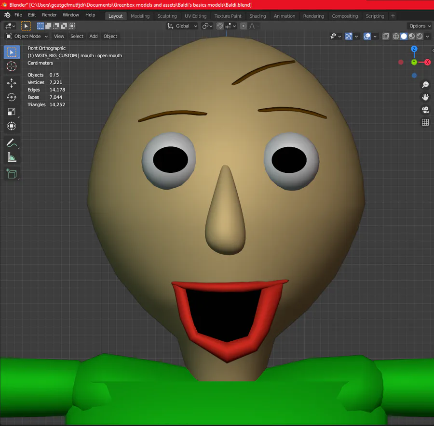Select the Annotate pencil tool

point(12,142)
